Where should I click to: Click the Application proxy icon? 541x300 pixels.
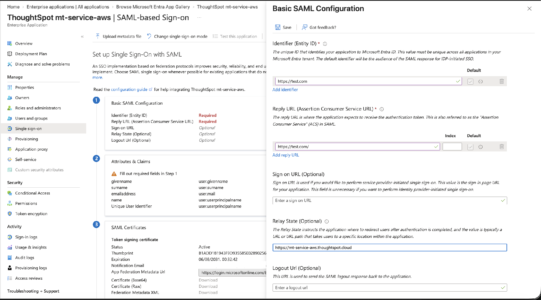click(10, 149)
